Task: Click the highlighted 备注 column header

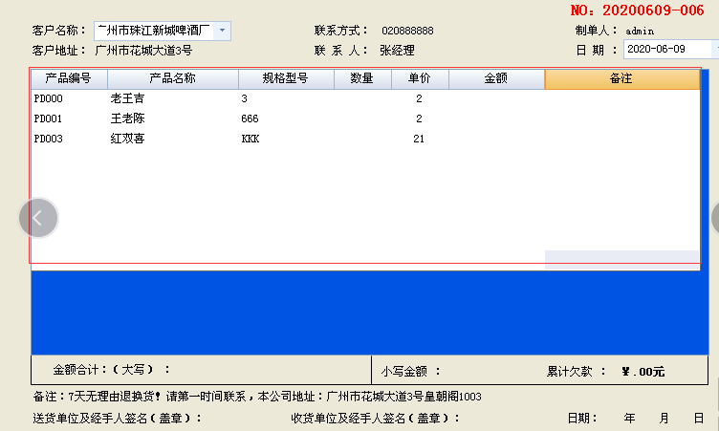Action: (621, 79)
